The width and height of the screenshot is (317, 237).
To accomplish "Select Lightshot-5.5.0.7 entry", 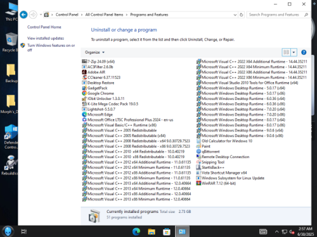I will (99, 109).
